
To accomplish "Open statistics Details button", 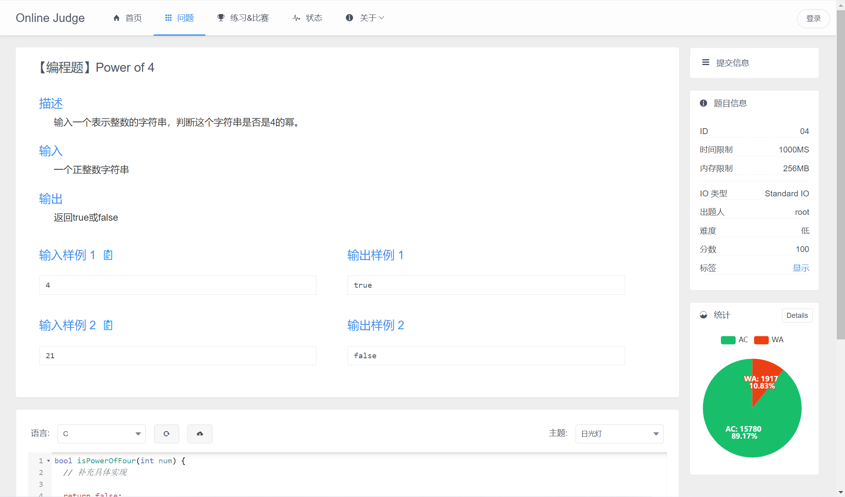I will pyautogui.click(x=797, y=316).
